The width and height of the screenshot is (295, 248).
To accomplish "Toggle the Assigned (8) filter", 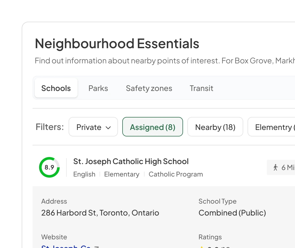I will [x=153, y=127].
